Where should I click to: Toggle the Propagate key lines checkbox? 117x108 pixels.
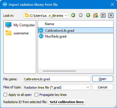[36, 95]
